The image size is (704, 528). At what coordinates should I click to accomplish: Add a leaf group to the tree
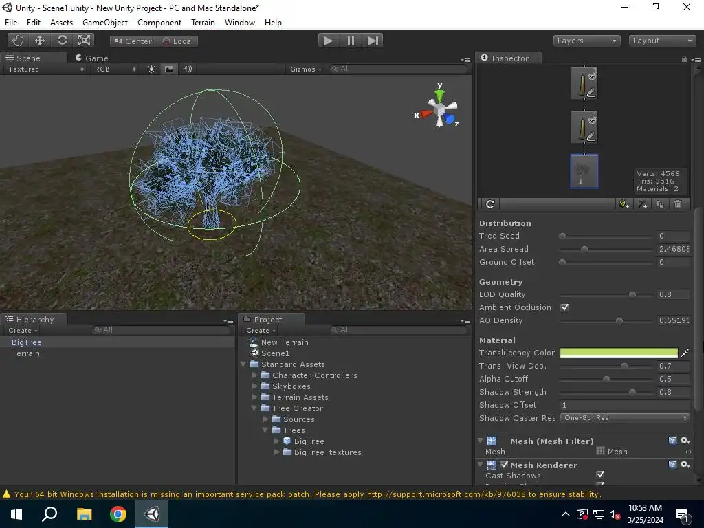tap(624, 204)
